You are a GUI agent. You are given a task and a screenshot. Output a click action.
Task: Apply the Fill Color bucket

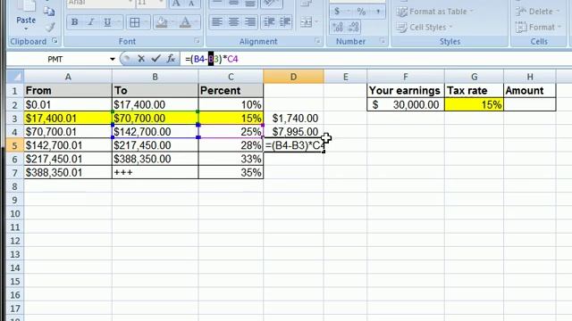[x=161, y=22]
